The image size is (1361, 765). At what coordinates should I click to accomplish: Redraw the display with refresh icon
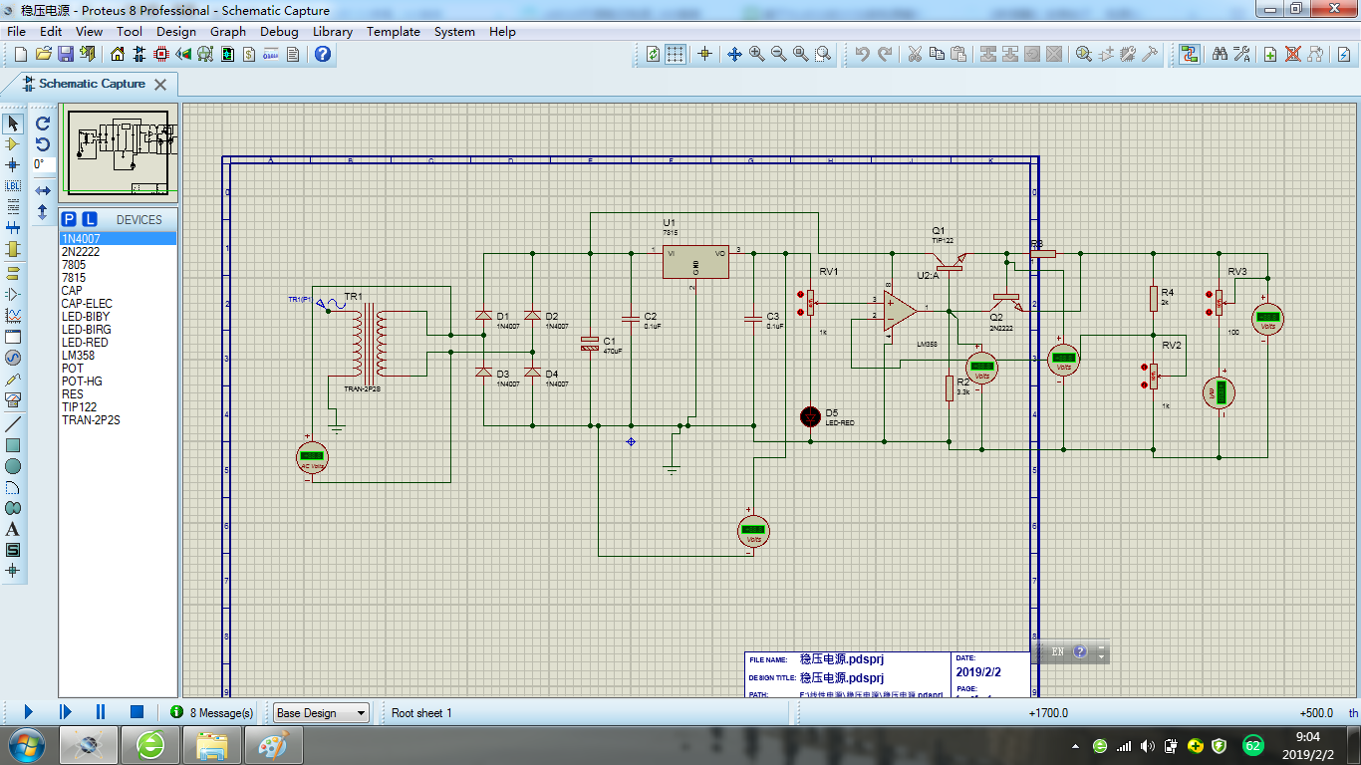(654, 54)
